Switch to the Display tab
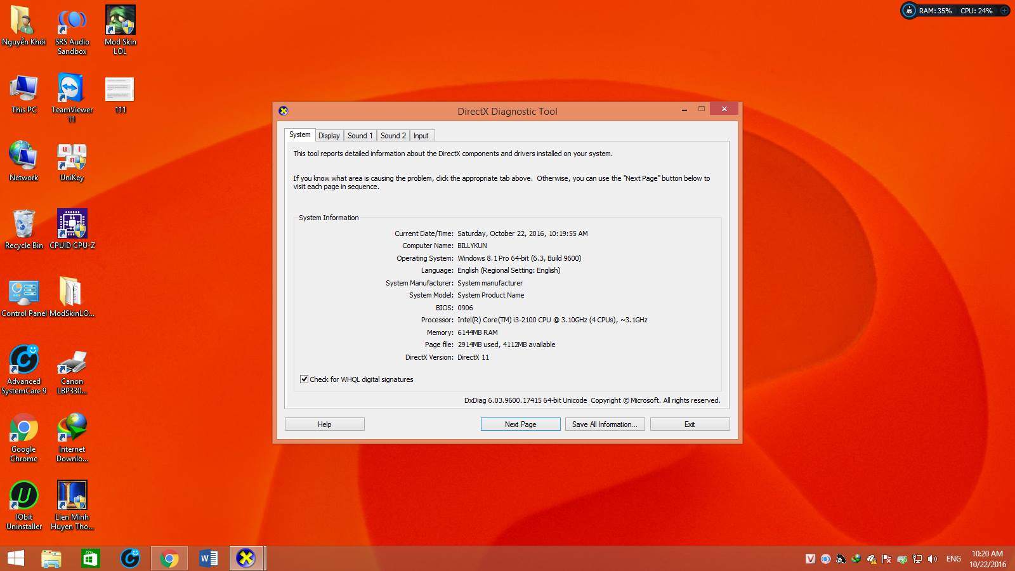The image size is (1015, 571). click(x=329, y=136)
